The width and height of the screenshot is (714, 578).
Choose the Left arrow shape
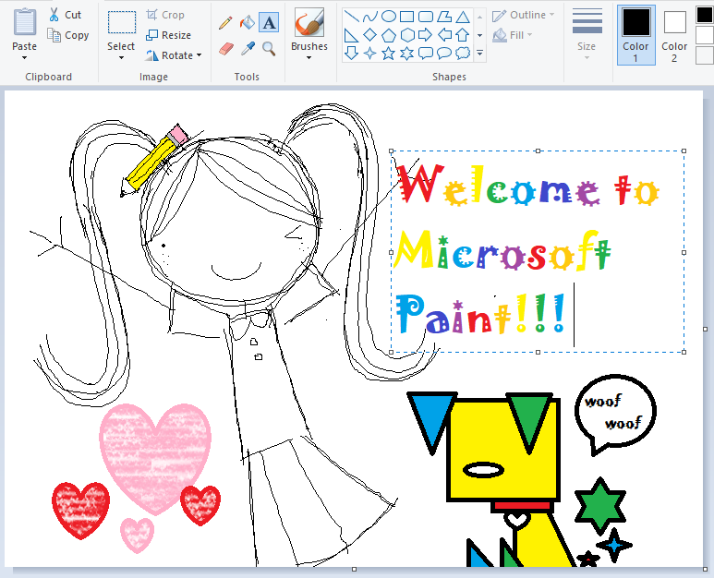444,35
